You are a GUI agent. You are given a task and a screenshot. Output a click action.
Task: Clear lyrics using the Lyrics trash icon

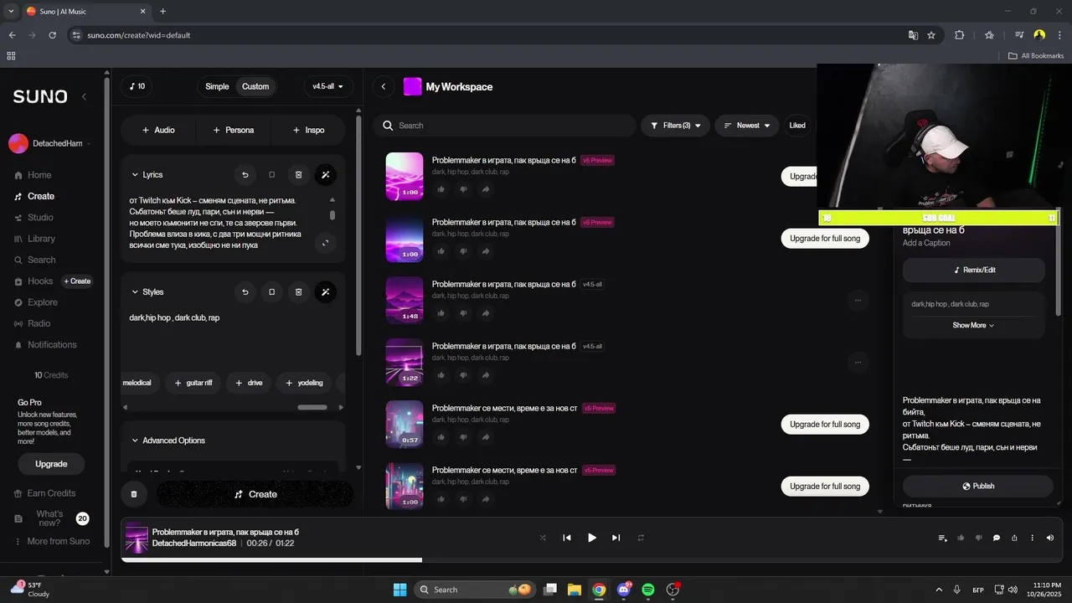click(x=298, y=175)
